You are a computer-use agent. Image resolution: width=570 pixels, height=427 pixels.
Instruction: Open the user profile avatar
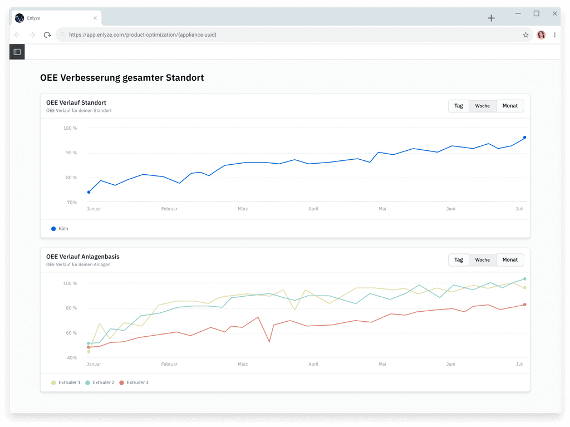coord(540,35)
